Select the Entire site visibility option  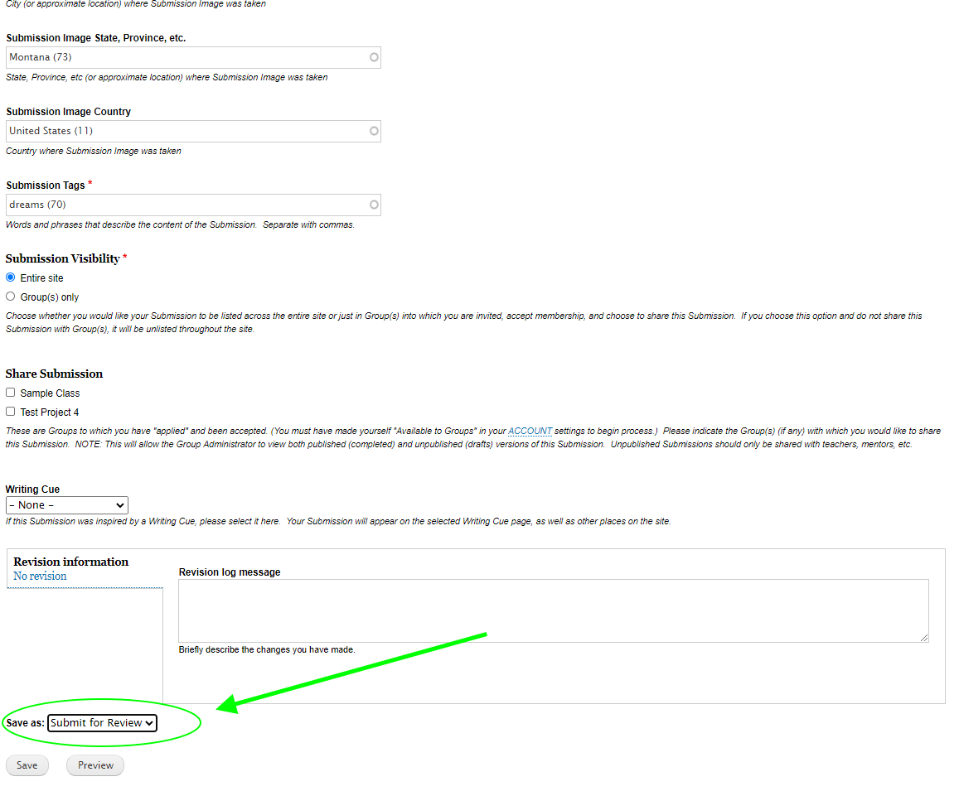pos(11,277)
